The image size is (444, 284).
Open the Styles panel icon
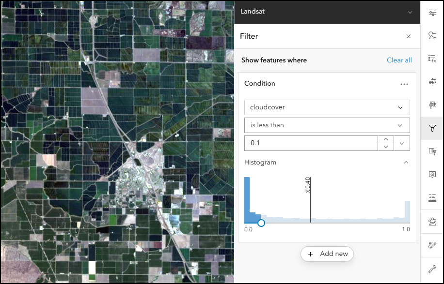(431, 35)
